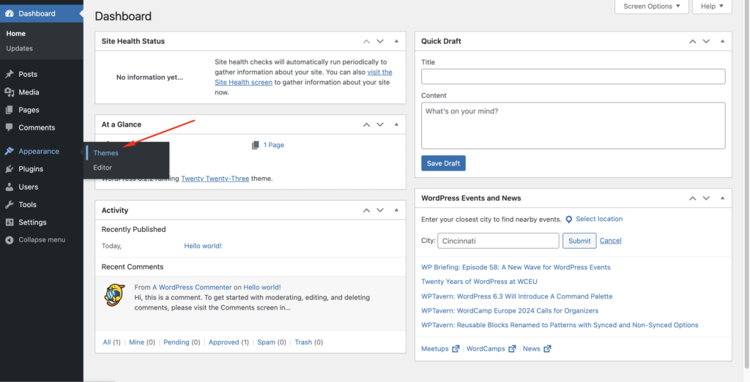Click the Users person icon

pos(9,187)
